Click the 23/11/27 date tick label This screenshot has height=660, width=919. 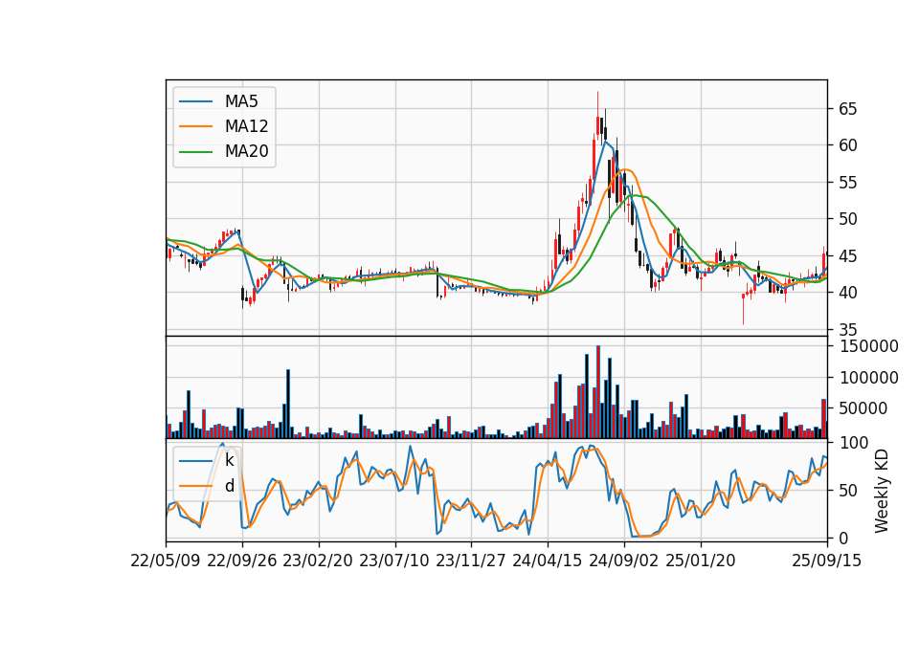tap(471, 561)
